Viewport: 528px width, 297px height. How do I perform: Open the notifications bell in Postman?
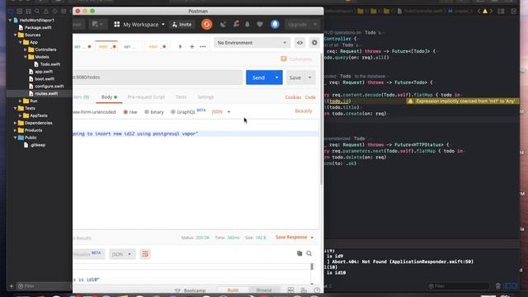point(247,24)
